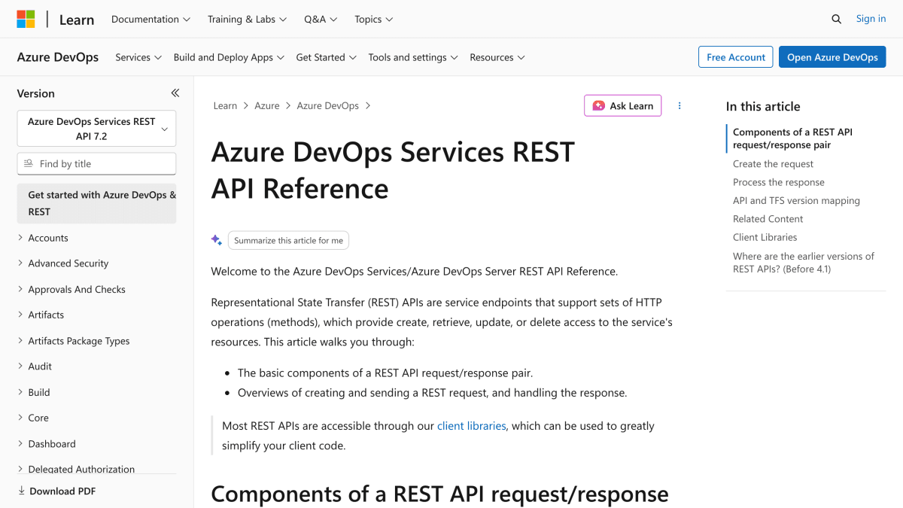Click the Azure DevOps product title
903x508 pixels.
(x=58, y=57)
